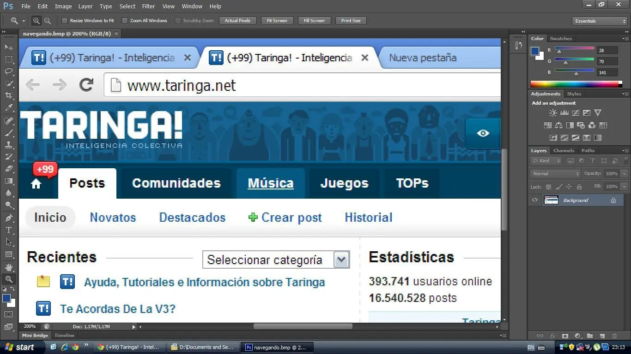631x354 pixels.
Task: Add a Curves adjustment
Action: pyautogui.click(x=575, y=112)
